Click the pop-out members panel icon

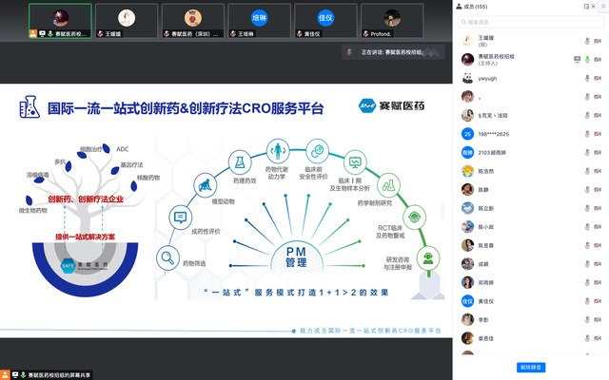[586, 7]
